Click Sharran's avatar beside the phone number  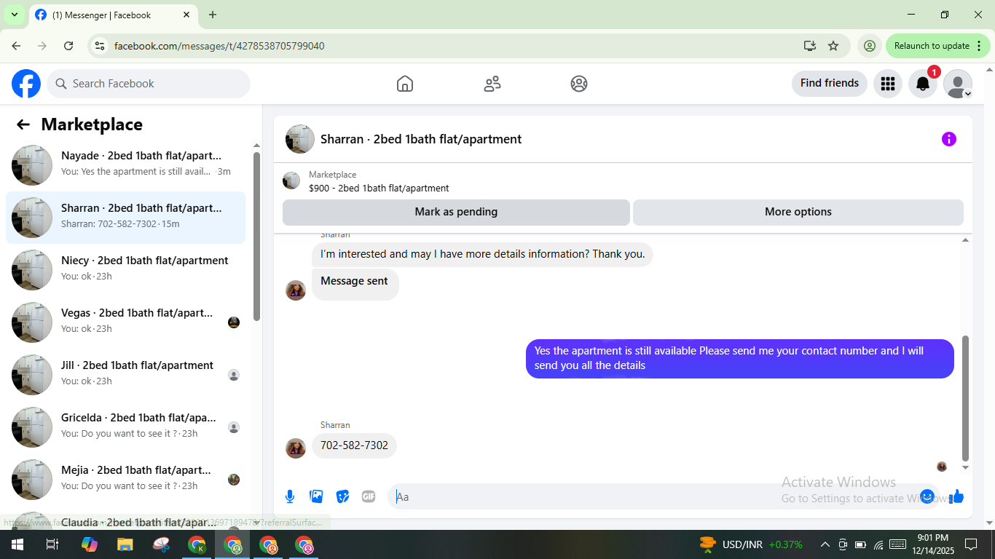coord(296,448)
